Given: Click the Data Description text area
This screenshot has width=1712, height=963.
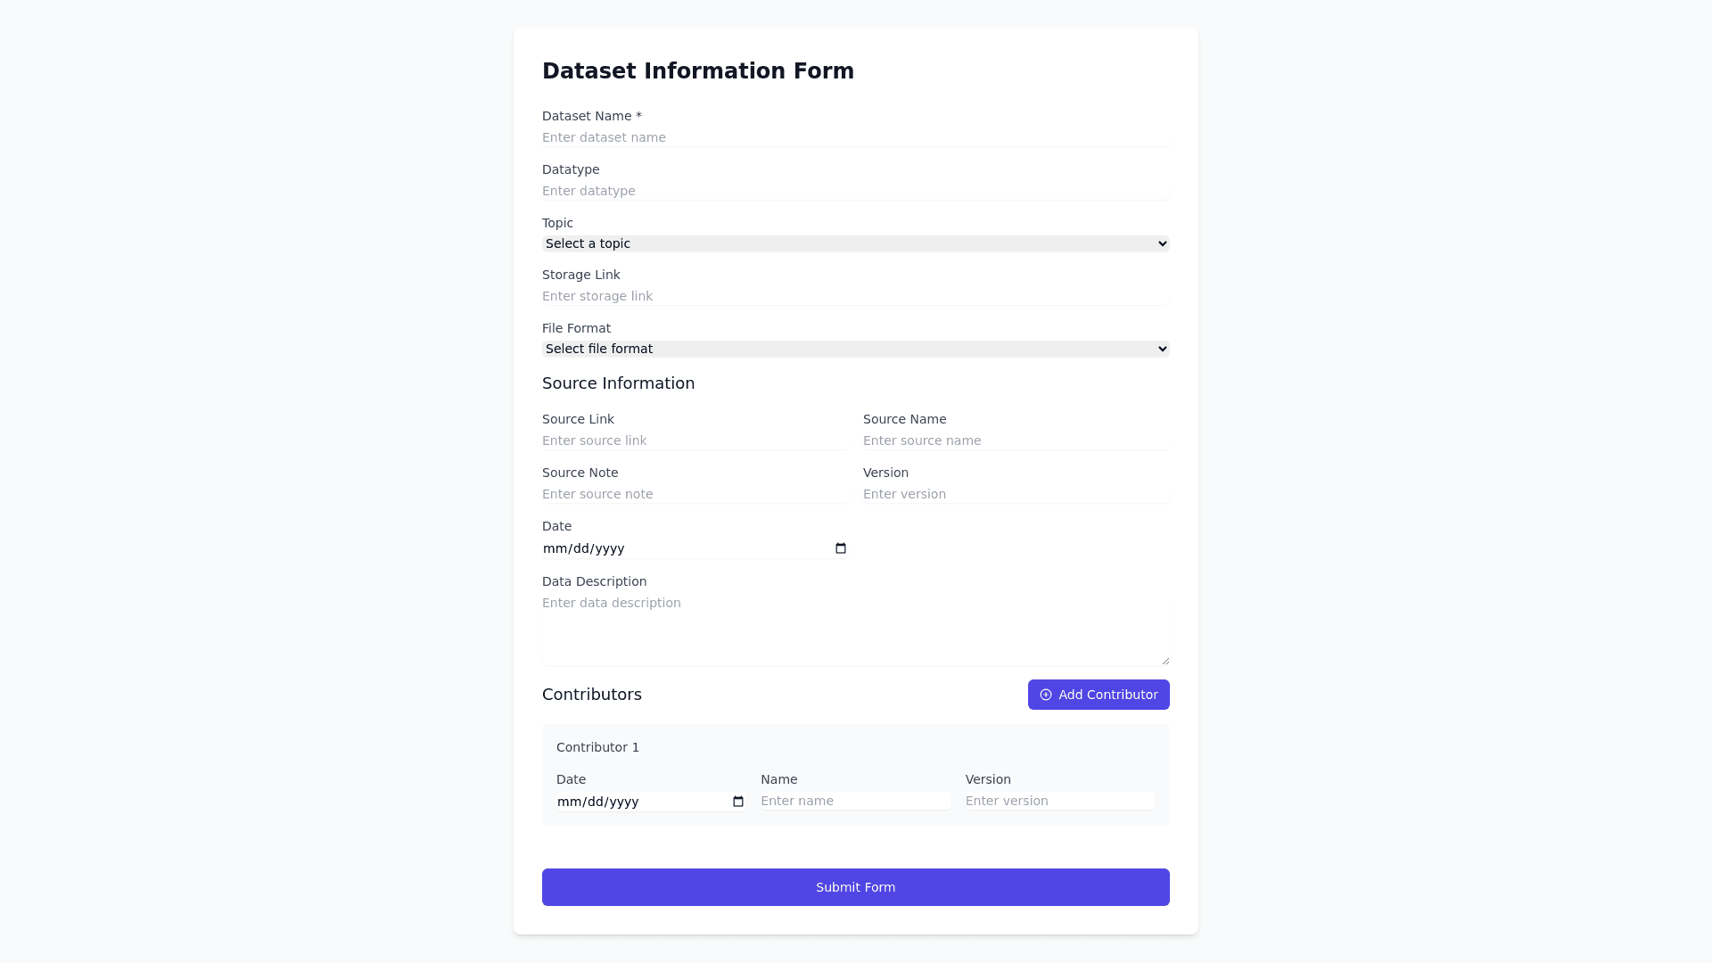Looking at the screenshot, I should pyautogui.click(x=854, y=629).
